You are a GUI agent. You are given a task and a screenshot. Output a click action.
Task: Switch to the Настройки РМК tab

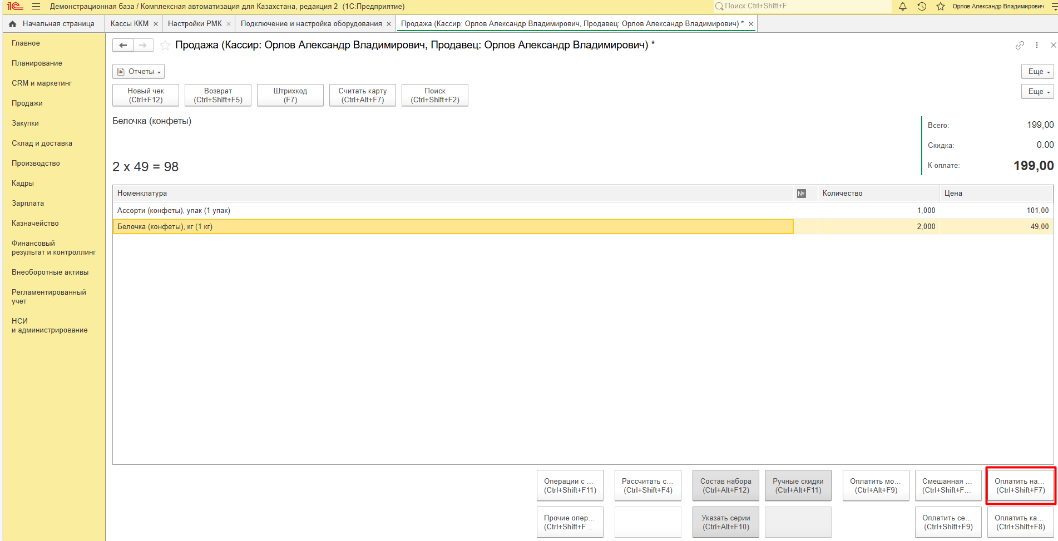click(x=195, y=24)
